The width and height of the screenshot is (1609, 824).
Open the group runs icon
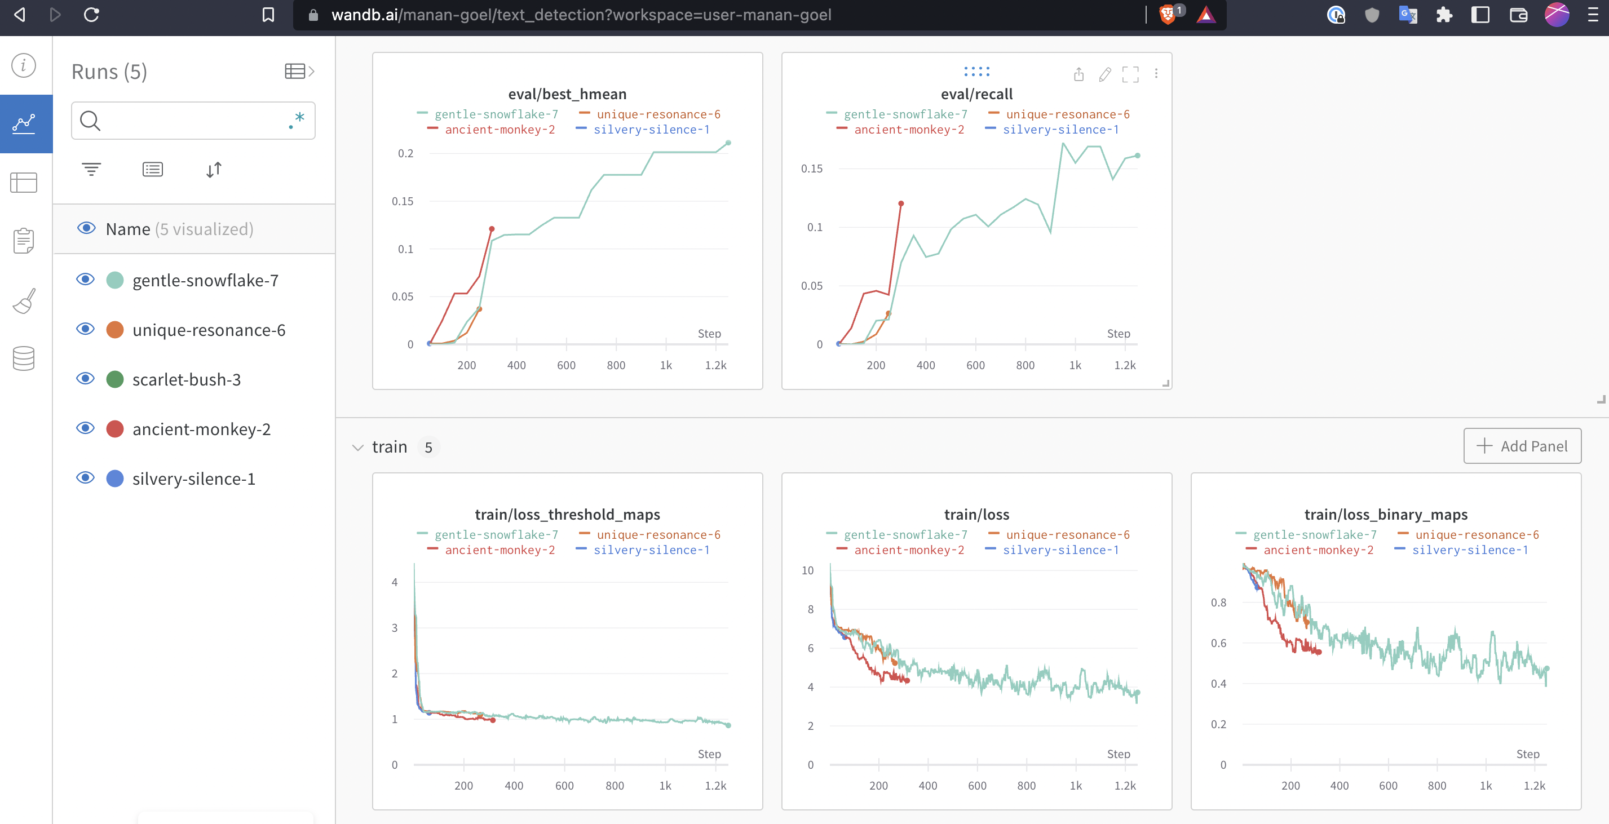[152, 169]
